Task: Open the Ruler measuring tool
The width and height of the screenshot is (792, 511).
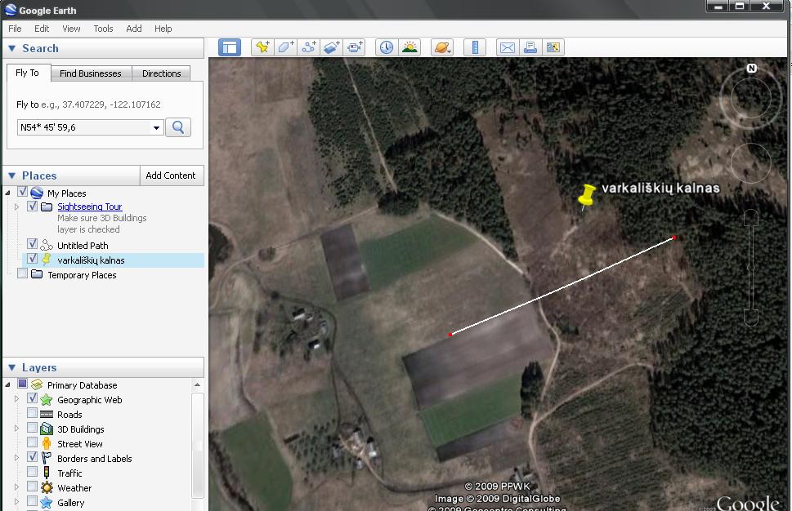Action: [x=475, y=47]
